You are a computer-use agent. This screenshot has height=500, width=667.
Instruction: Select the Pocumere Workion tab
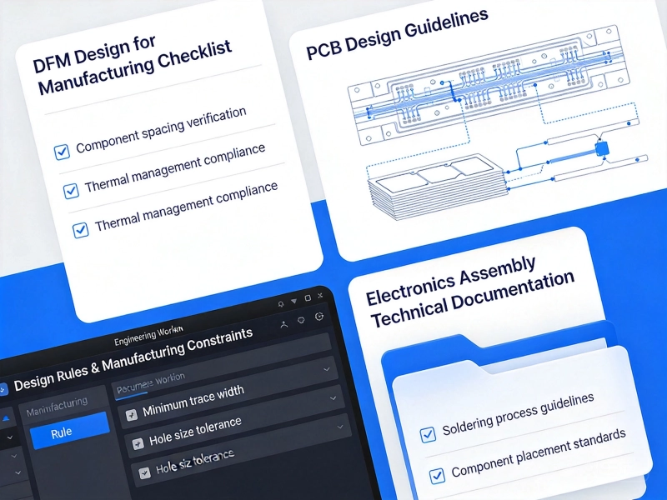(151, 382)
